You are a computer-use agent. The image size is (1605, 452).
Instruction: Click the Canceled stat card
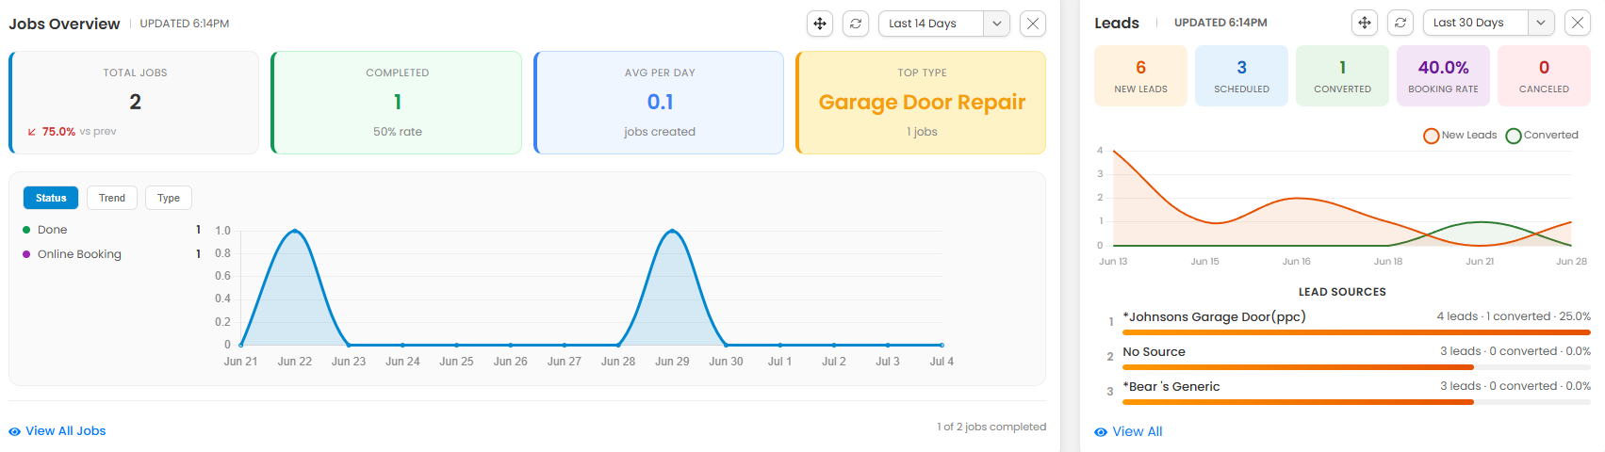pos(1544,76)
